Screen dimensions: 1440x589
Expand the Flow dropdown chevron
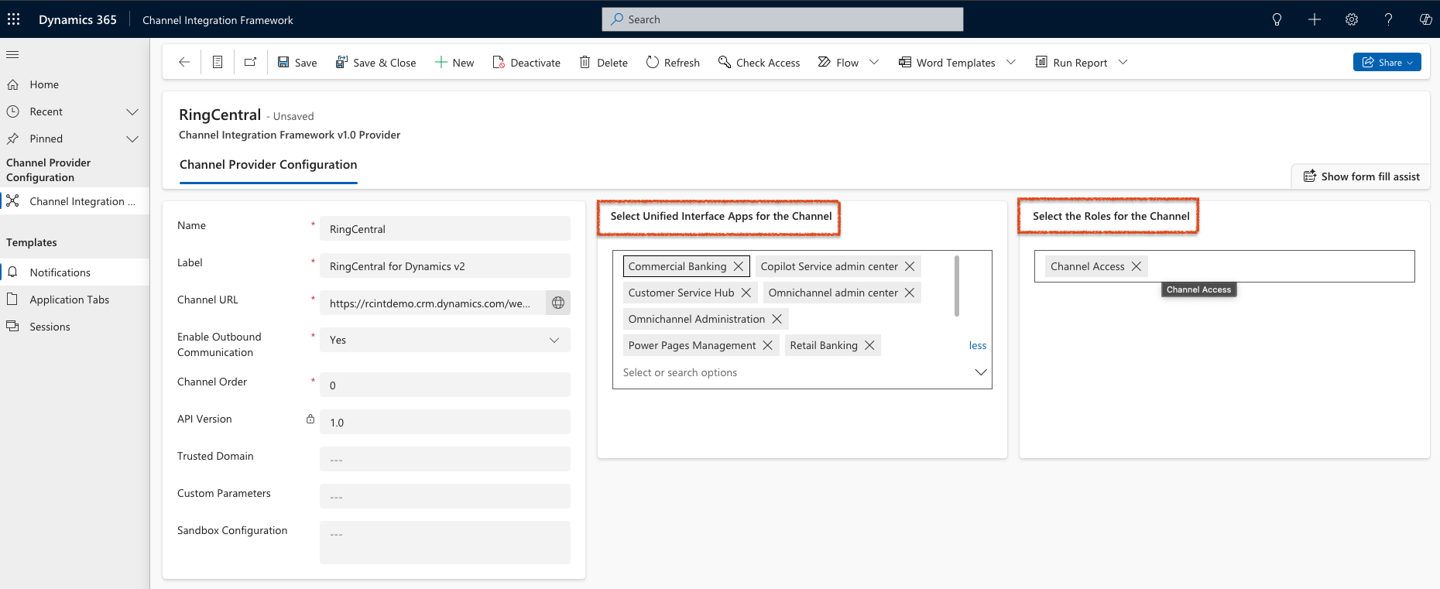click(874, 62)
